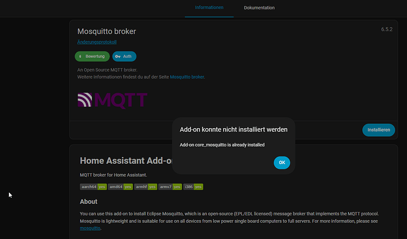Click the Auth badge
The width and height of the screenshot is (407, 239).
124,56
